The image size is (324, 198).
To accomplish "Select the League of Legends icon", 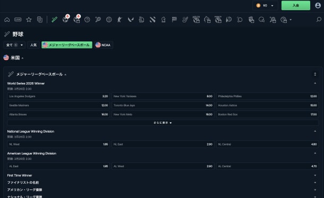I will [x=141, y=20].
